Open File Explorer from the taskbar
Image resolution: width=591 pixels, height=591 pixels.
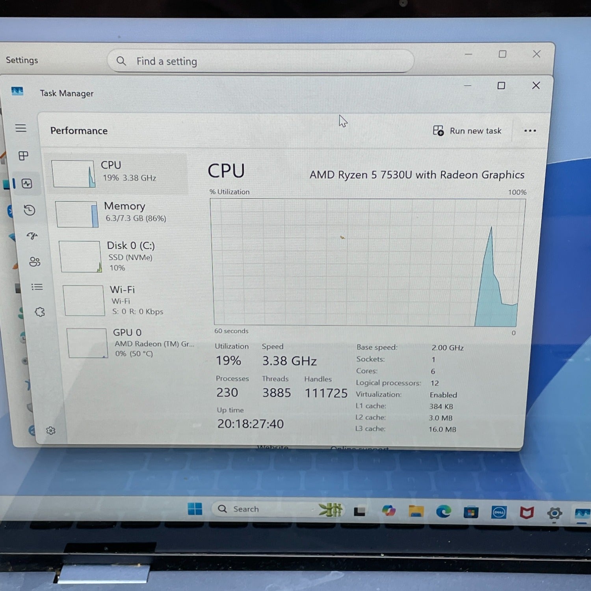point(416,511)
